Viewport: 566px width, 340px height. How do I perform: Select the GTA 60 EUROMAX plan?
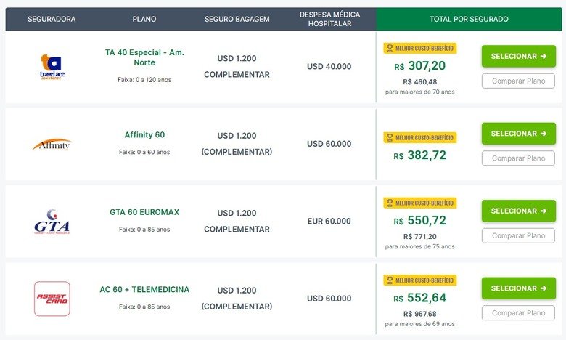pos(519,211)
